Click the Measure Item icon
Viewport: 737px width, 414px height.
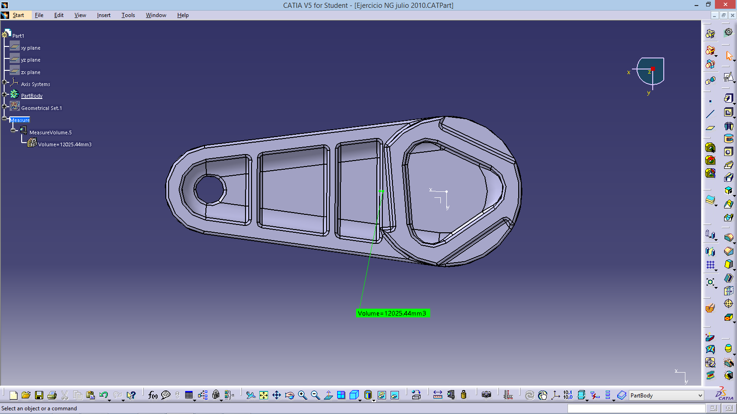pos(450,395)
